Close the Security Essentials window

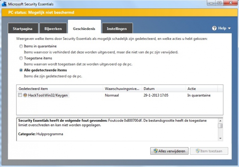[x=230, y=3]
